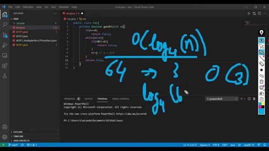Open the Explorer view in activity bar
269x151 pixels.
point(5,15)
